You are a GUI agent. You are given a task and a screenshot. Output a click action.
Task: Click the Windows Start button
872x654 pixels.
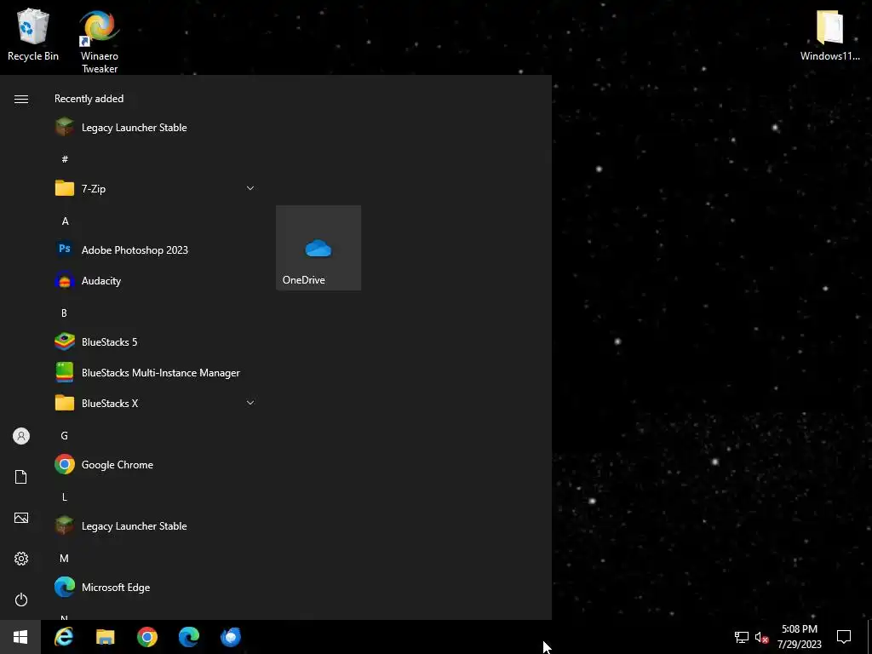click(20, 637)
